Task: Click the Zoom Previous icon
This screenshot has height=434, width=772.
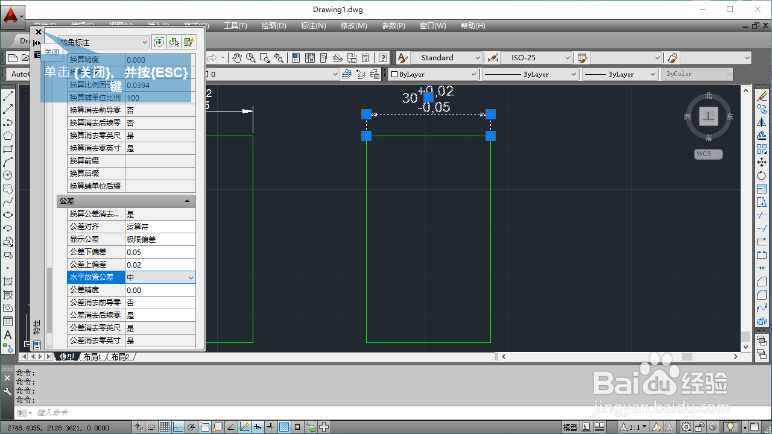Action: click(x=278, y=58)
